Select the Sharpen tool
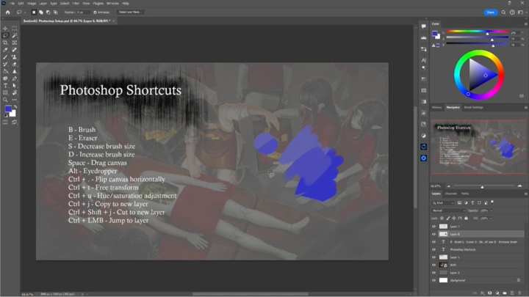Viewport: 529px width, 297px height. point(15,71)
